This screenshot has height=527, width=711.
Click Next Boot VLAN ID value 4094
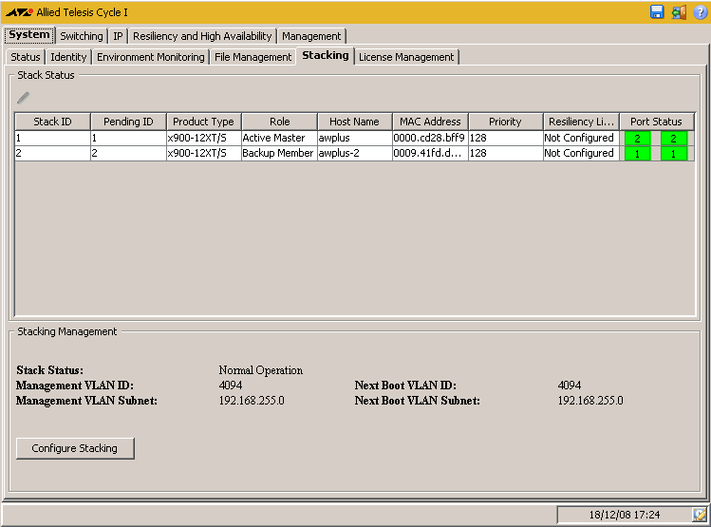click(x=569, y=386)
